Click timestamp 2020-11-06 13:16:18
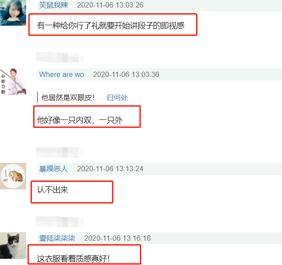The width and height of the screenshot is (282, 265). click(x=117, y=238)
